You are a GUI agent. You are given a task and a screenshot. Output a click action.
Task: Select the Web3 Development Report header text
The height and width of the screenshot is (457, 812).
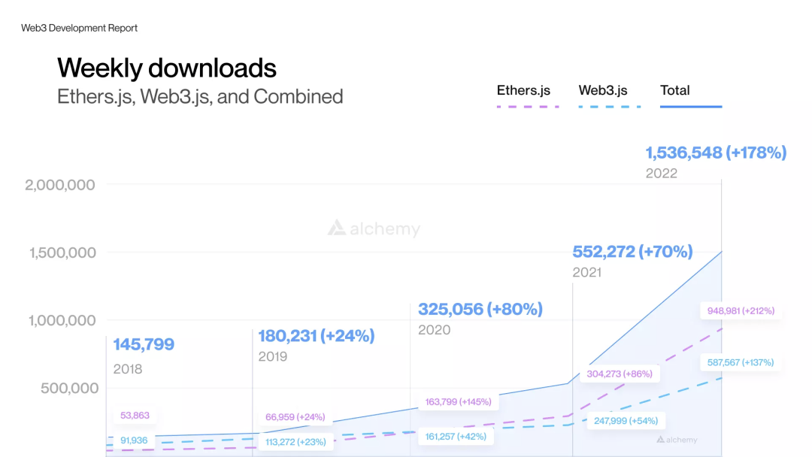point(79,28)
